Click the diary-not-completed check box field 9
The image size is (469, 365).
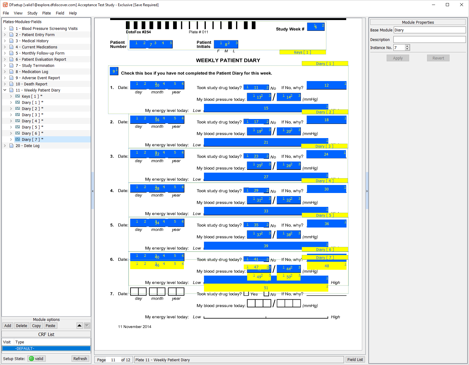(114, 71)
